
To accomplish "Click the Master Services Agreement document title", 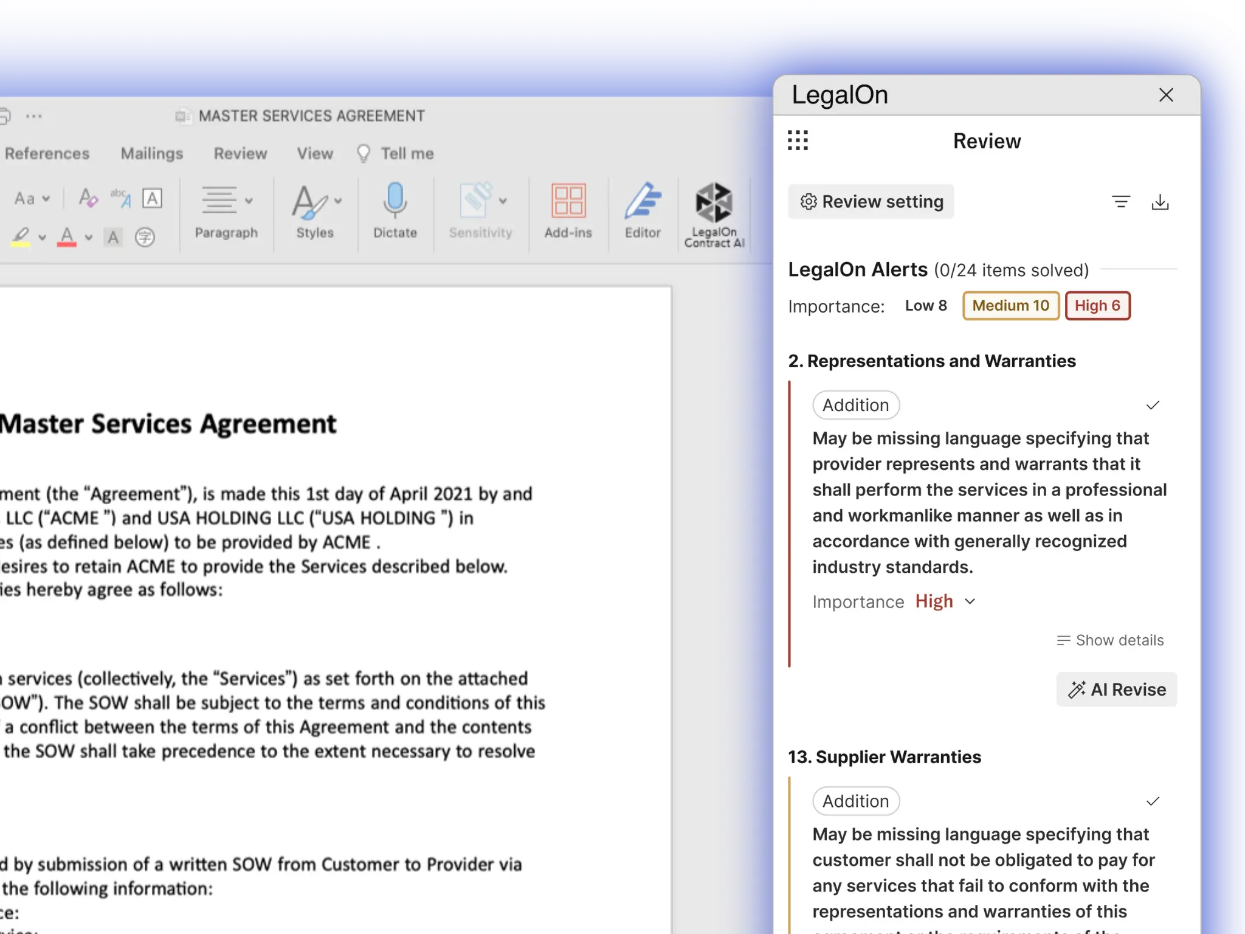I will 311,116.
